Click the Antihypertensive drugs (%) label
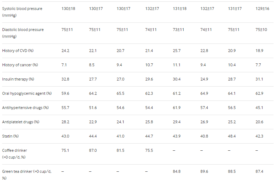The image size is (275, 181). click(x=25, y=108)
